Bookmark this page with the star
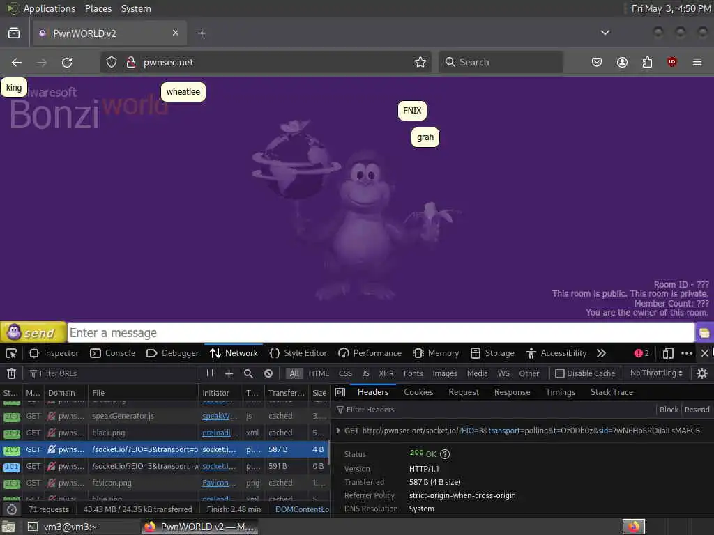 point(420,62)
